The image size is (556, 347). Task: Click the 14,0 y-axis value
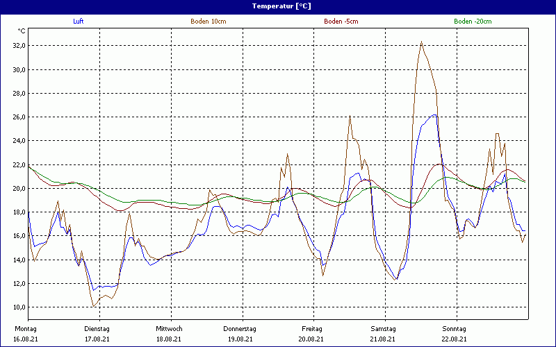(19, 260)
